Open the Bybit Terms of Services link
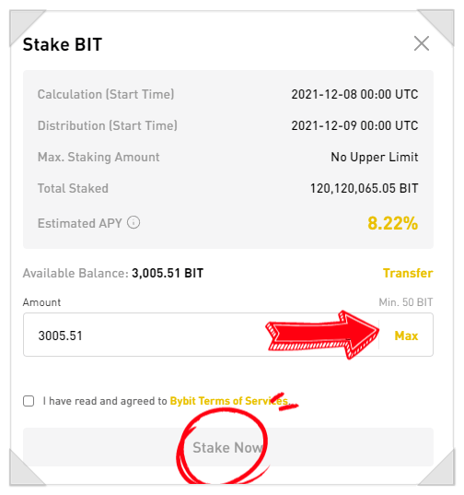 [229, 401]
